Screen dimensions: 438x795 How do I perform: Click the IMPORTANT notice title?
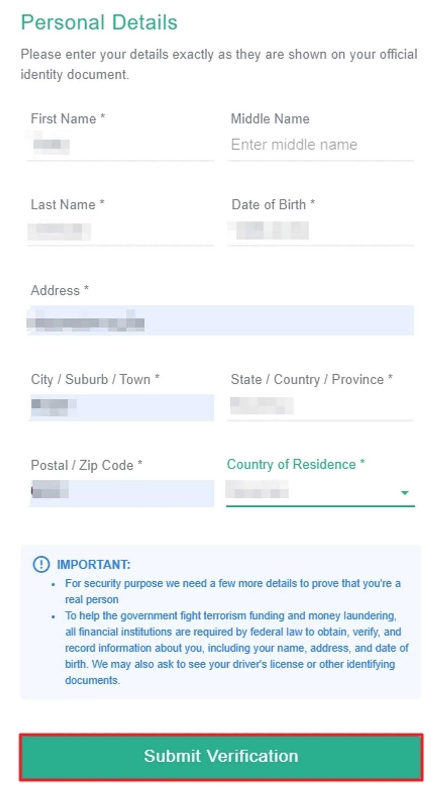93,564
